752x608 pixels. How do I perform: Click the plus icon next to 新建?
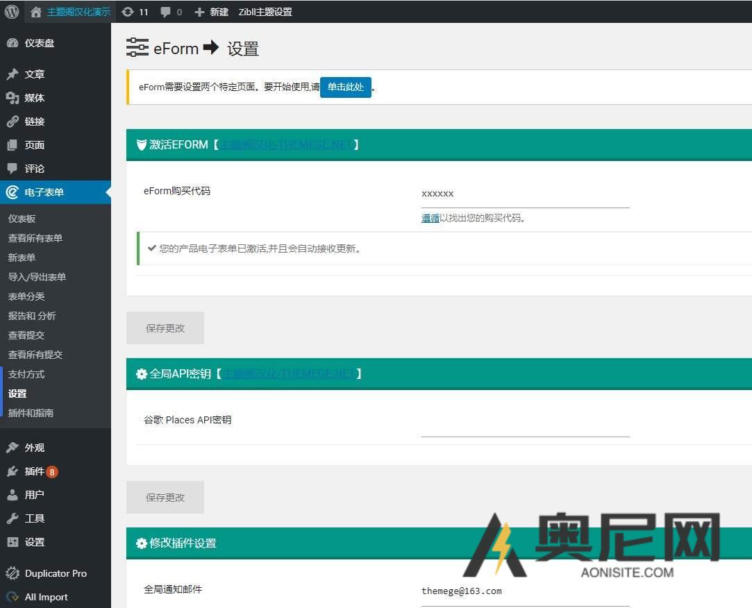[199, 12]
